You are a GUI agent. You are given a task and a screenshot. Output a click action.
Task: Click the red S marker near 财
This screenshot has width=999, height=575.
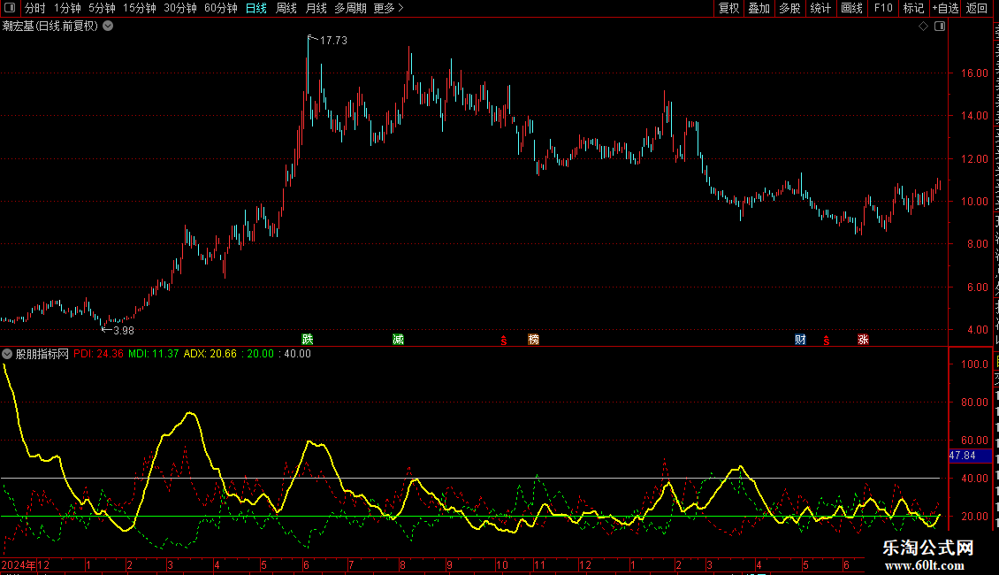point(827,341)
